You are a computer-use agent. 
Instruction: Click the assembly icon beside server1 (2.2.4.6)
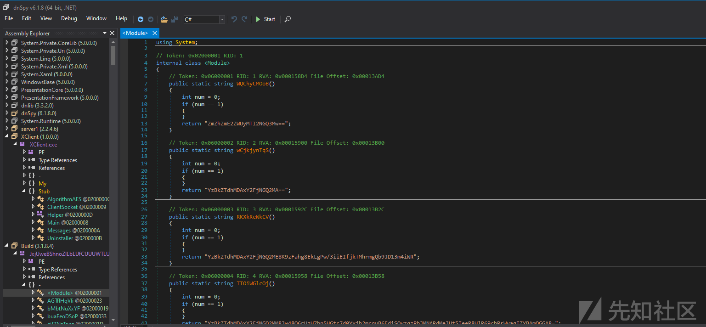(15, 129)
